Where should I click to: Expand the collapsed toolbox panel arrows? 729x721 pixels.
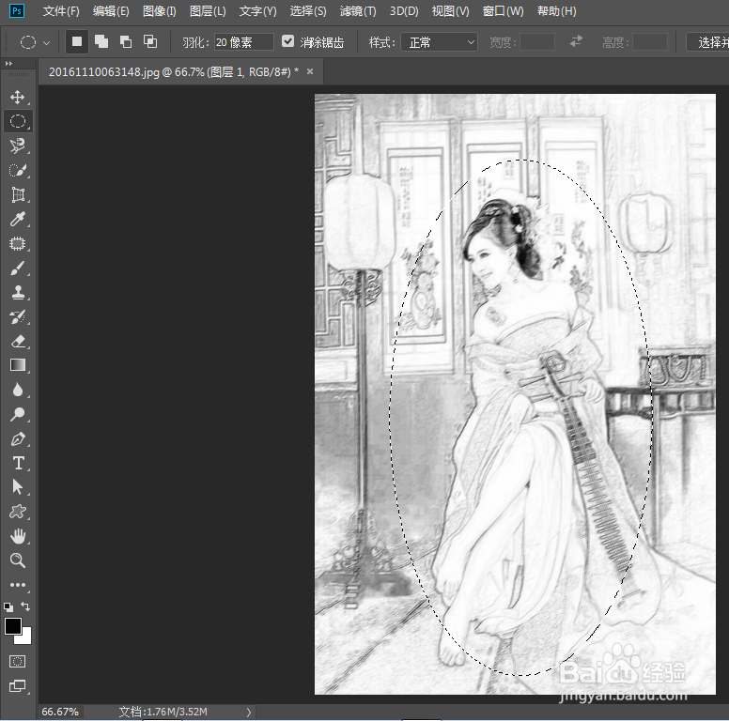click(8, 63)
